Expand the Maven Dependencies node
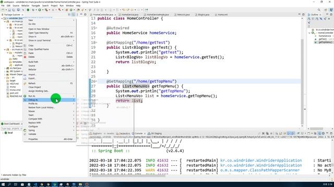This screenshot has width=334, height=187. click(x=5, y=74)
